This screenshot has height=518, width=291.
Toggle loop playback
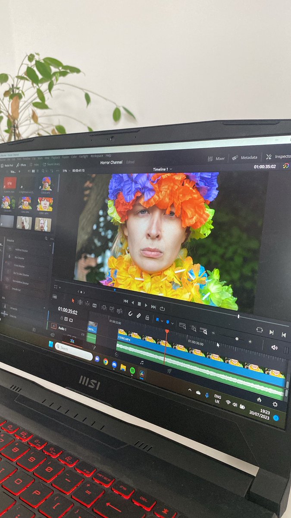click(x=162, y=308)
